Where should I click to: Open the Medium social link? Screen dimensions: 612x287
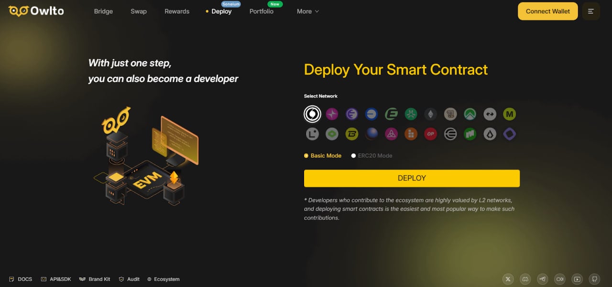tap(560, 279)
